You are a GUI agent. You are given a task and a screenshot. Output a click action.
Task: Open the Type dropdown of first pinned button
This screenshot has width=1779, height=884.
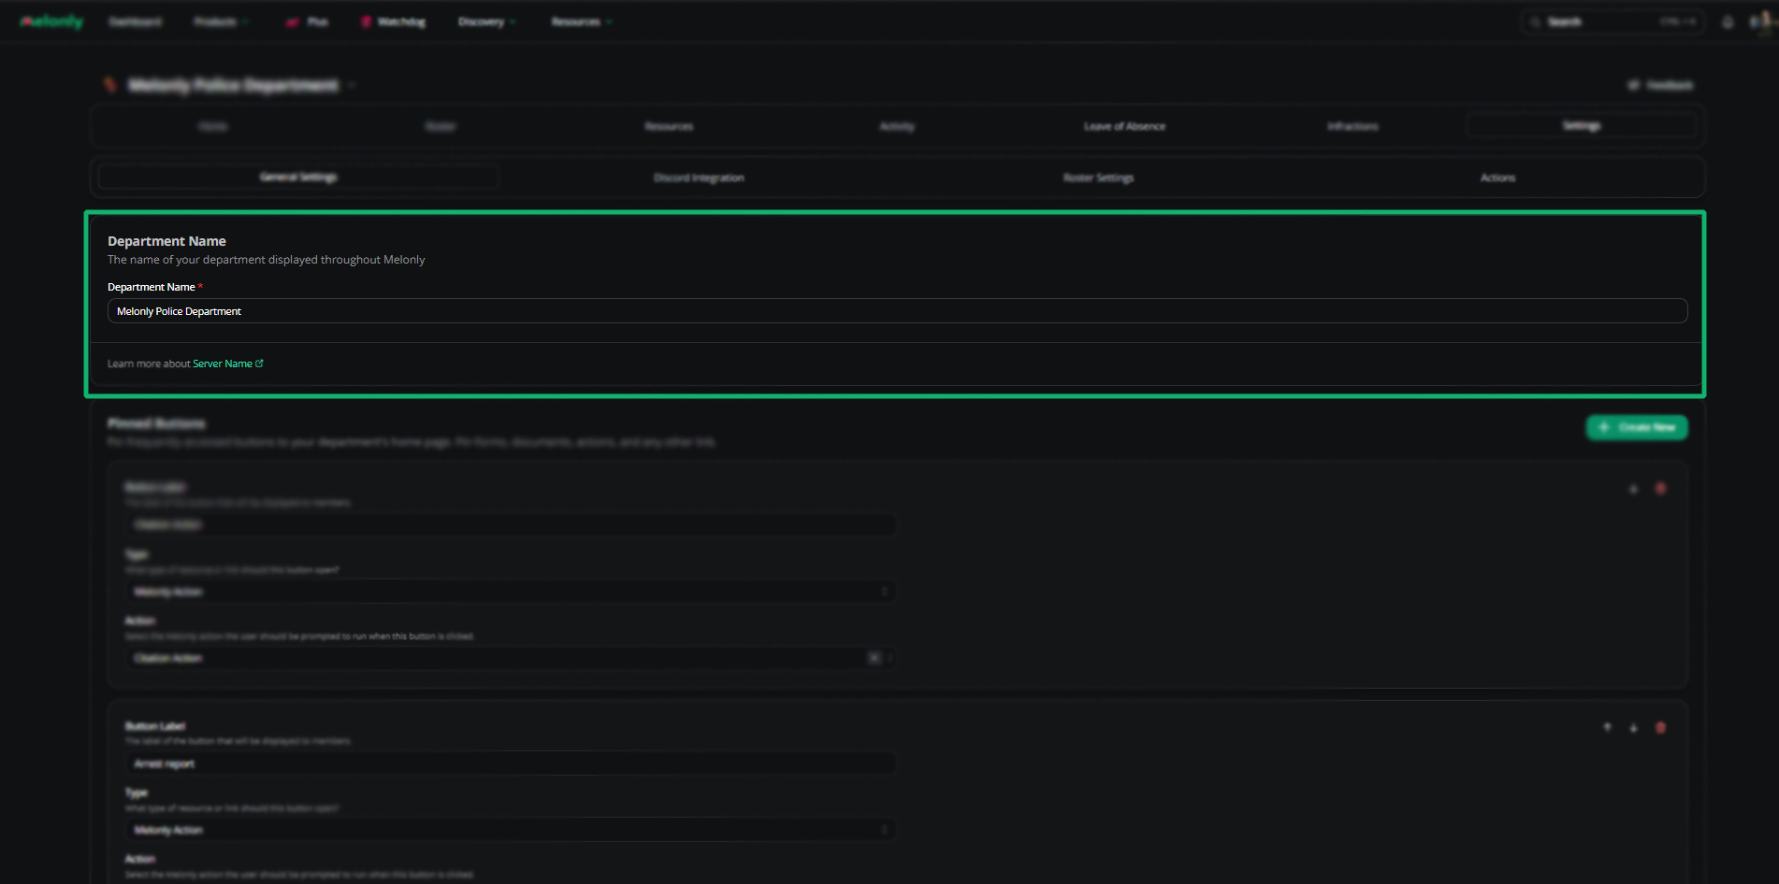(511, 592)
